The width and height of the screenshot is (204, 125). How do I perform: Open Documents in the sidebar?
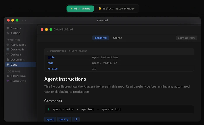(x=17, y=59)
